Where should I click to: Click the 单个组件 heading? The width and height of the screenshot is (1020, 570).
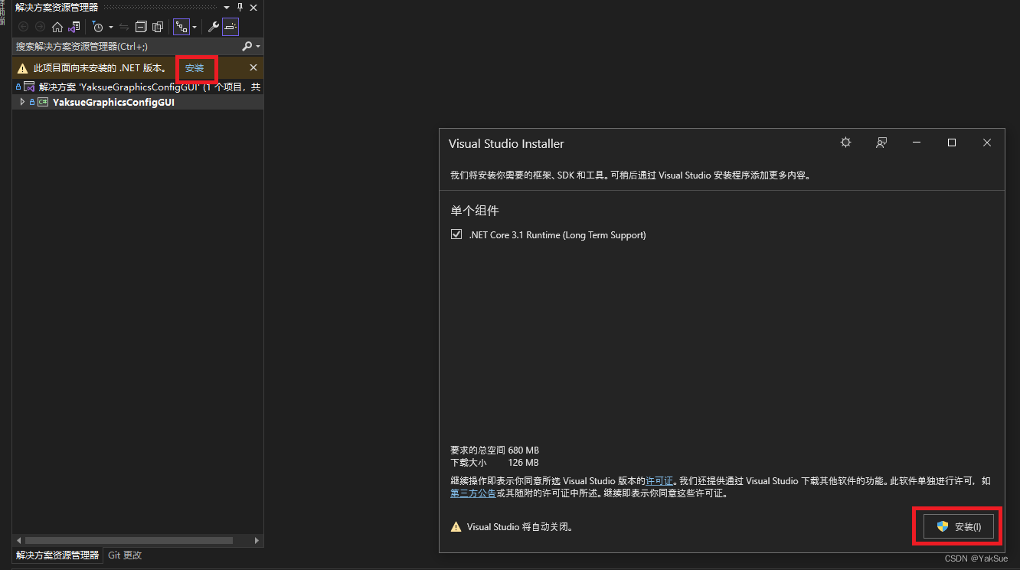click(475, 211)
